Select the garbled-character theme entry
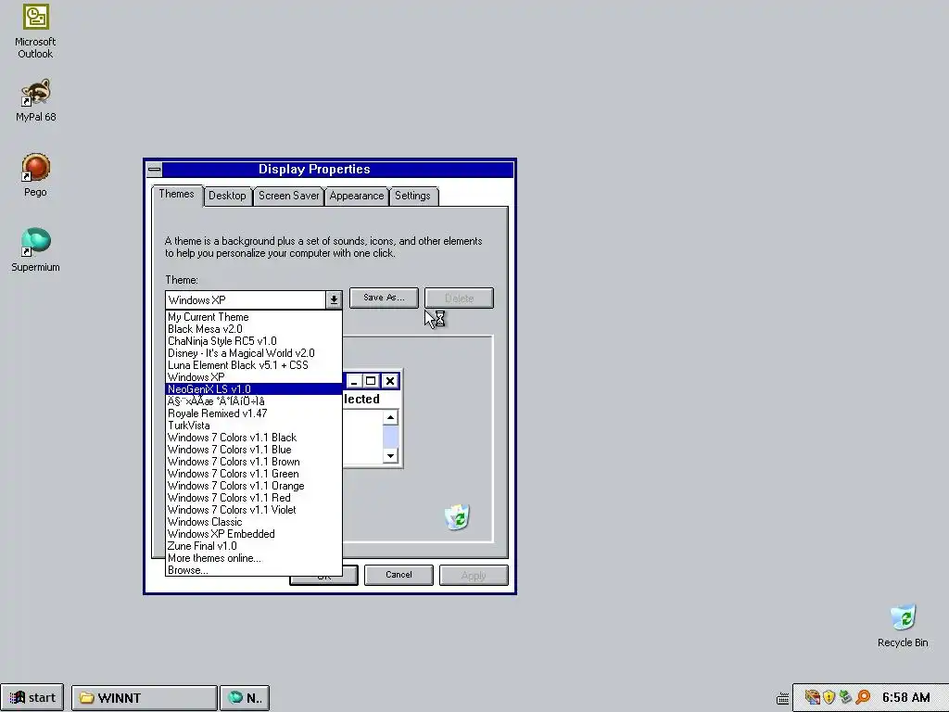The height and width of the screenshot is (712, 949). point(254,401)
